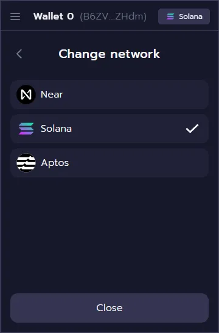Click the wallet address B6ZV...ZHdm

click(113, 16)
